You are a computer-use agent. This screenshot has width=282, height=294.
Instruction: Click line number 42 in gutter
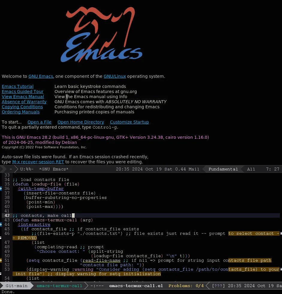pos(7,215)
